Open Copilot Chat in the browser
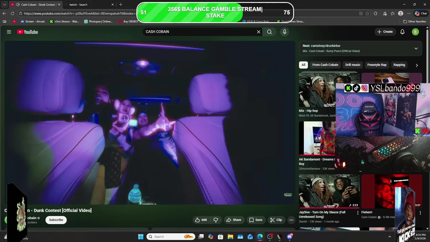 [421, 13]
